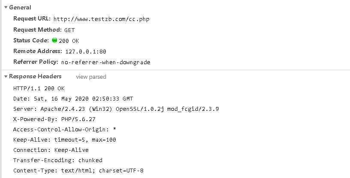Click the General section heading
The height and width of the screenshot is (178, 350).
pyautogui.click(x=20, y=7)
